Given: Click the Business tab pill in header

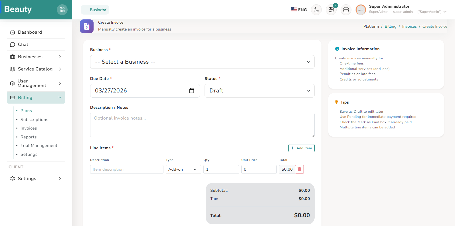Looking at the screenshot, I should tap(95, 10).
